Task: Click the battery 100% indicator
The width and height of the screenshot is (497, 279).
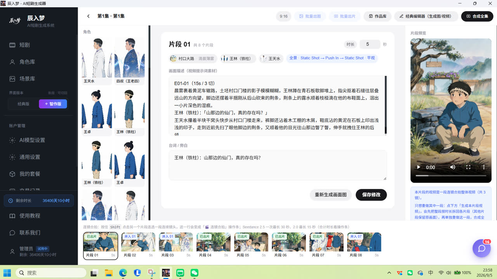Action: tap(463, 273)
